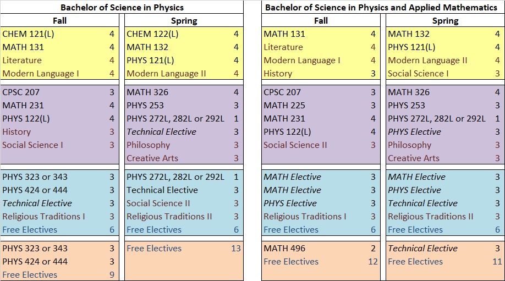Screen dimensions: 505x281
Task: Click the MATH 225 course entry
Action: coord(284,105)
